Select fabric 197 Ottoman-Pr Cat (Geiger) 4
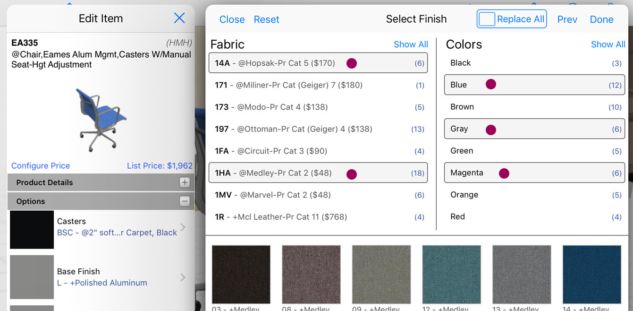The height and width of the screenshot is (311, 633). coord(318,129)
